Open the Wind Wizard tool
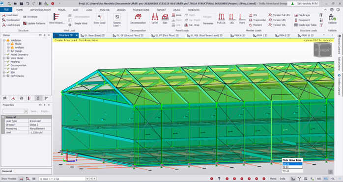The height and width of the screenshot is (182, 343). pos(57,19)
